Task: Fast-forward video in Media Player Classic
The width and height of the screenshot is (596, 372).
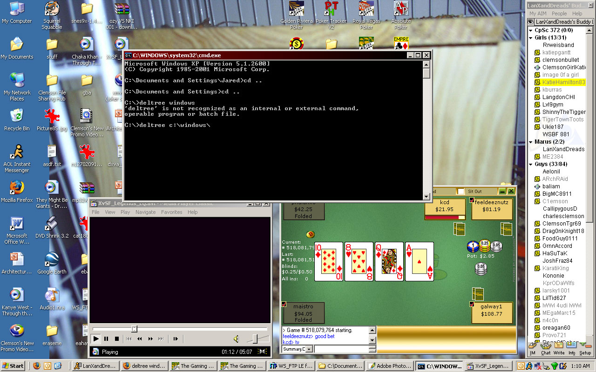Action: (x=150, y=339)
